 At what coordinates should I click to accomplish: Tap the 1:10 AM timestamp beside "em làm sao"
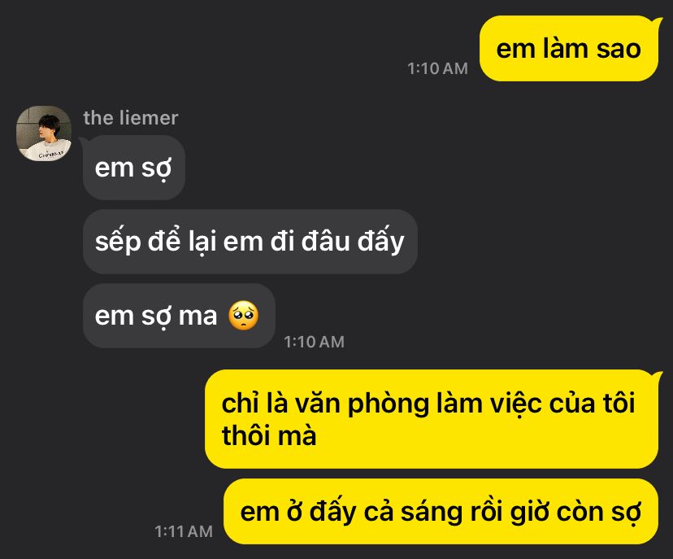437,68
